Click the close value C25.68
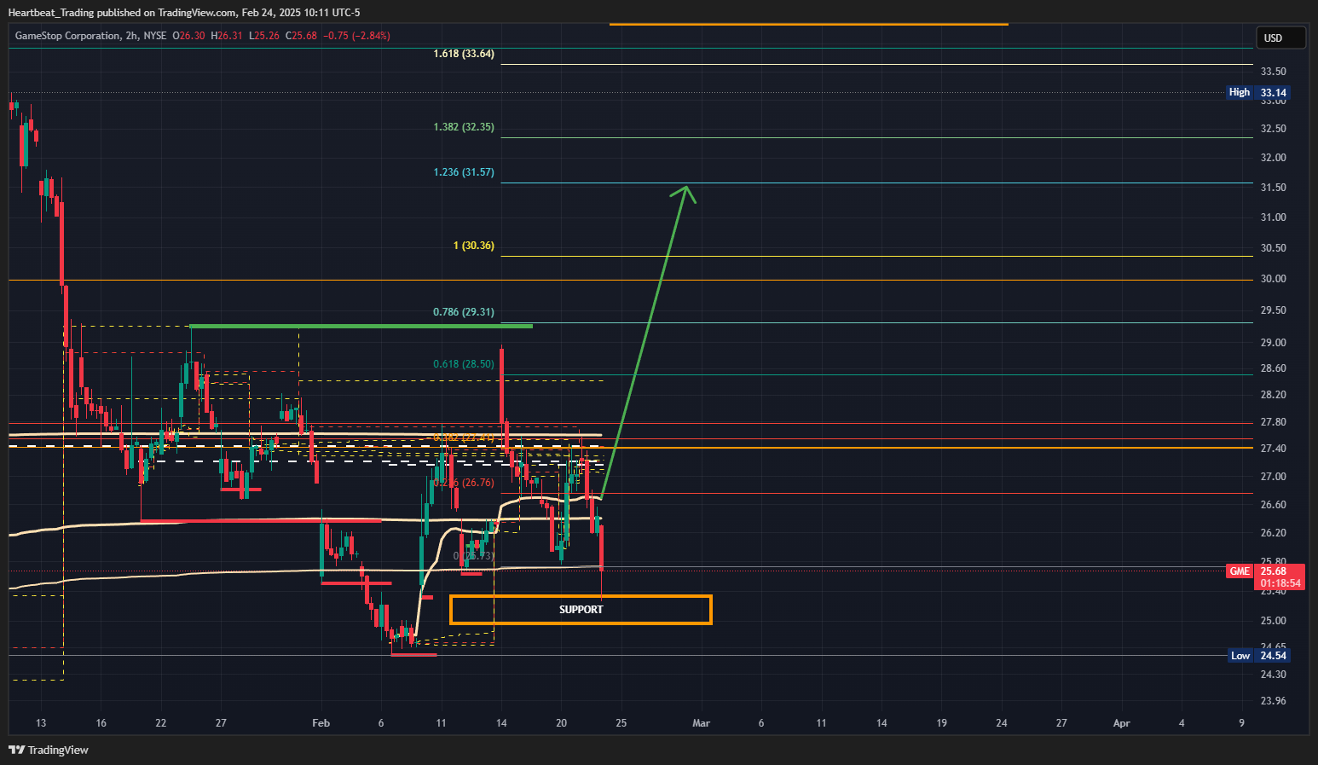Screen dimensions: 1318x765 [x=302, y=36]
